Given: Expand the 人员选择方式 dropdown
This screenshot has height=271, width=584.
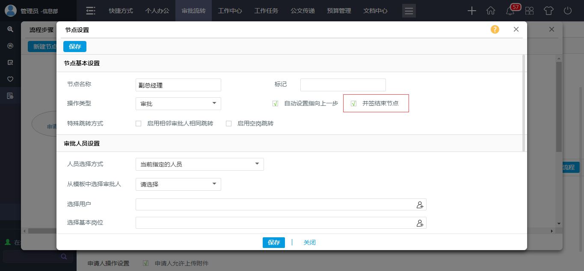Looking at the screenshot, I should point(199,164).
